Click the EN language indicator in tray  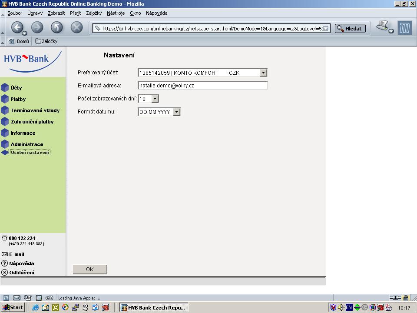coord(349,307)
